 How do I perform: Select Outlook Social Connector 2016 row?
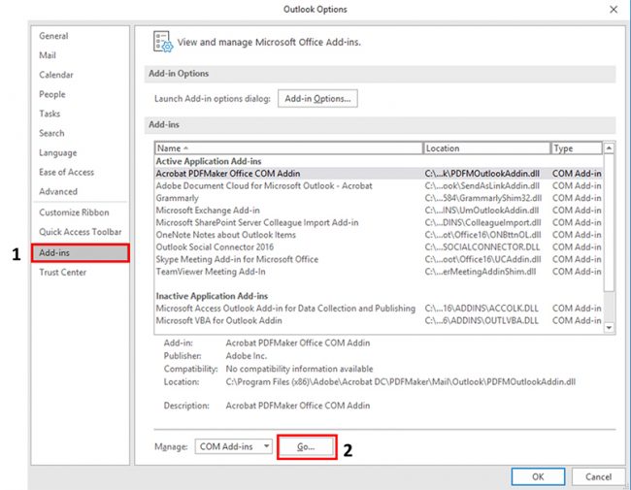[x=379, y=247]
